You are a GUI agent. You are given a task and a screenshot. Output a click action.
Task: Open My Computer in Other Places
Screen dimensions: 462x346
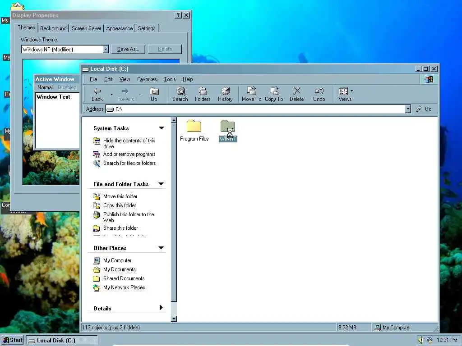click(117, 260)
